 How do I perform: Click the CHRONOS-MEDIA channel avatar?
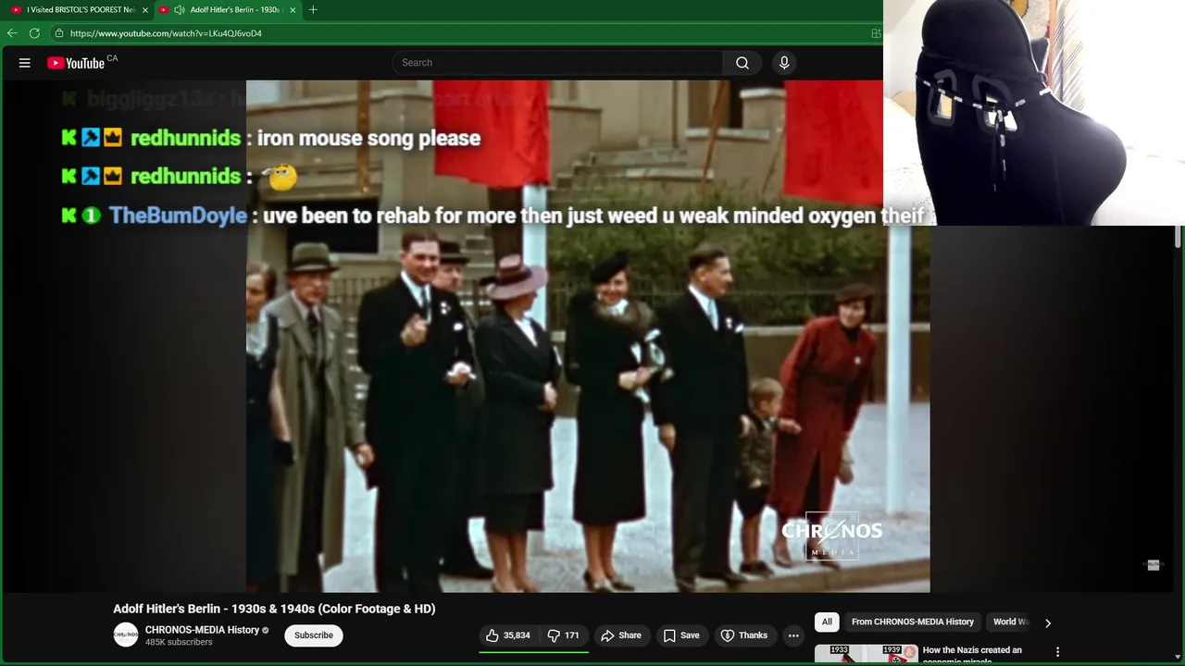tap(126, 635)
